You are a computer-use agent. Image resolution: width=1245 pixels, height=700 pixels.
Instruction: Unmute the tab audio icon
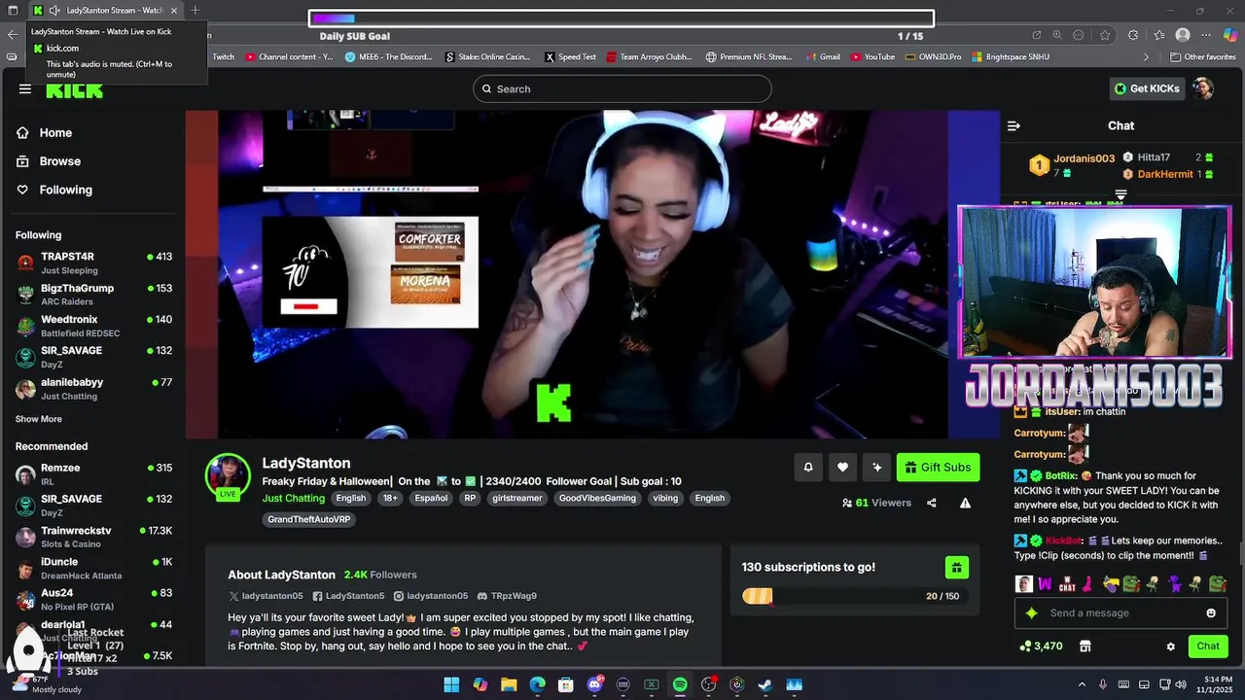pyautogui.click(x=54, y=11)
